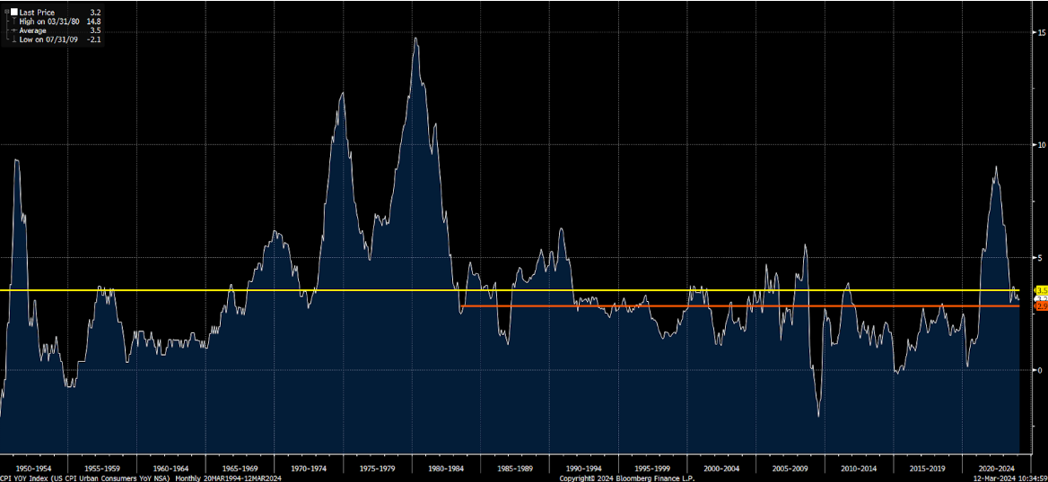Click the 1965-1969 x-axis label

click(x=240, y=469)
